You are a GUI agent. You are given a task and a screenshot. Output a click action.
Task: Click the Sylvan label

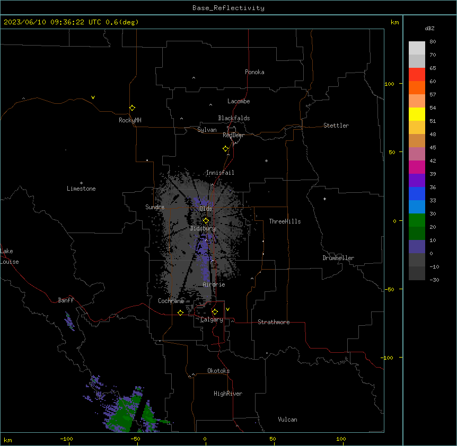tap(207, 130)
